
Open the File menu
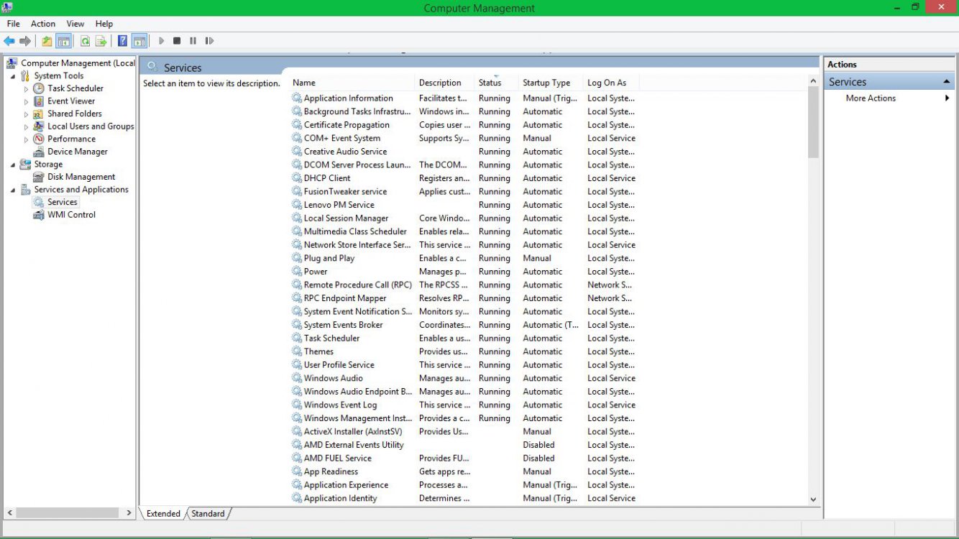(14, 24)
